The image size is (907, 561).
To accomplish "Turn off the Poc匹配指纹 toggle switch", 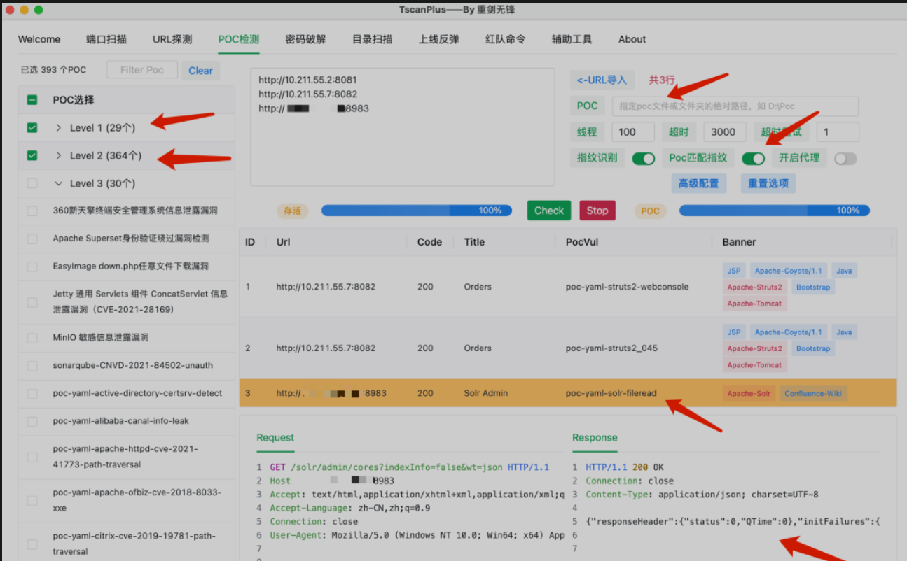I will pyautogui.click(x=754, y=159).
